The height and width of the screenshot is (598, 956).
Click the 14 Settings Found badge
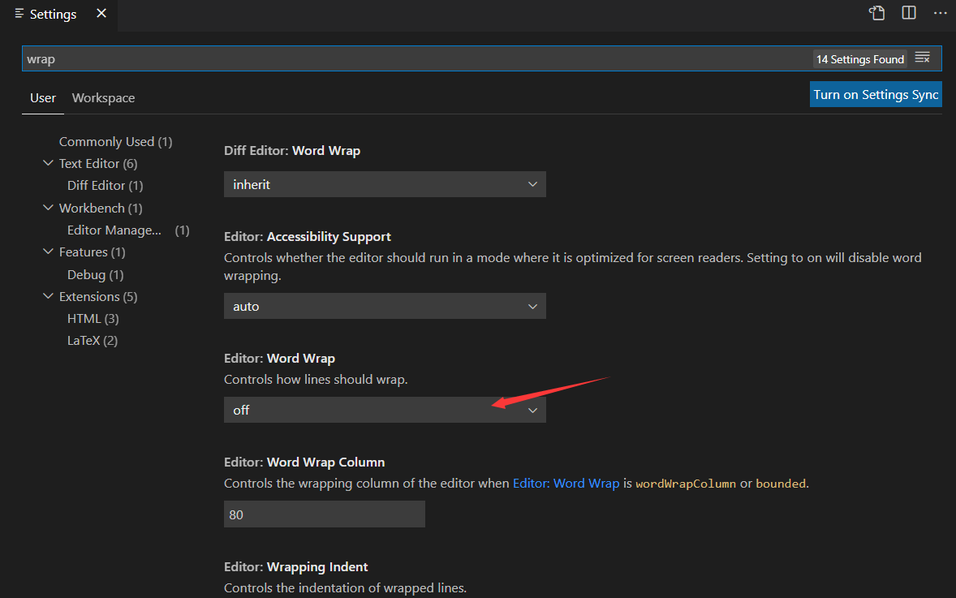click(x=859, y=59)
